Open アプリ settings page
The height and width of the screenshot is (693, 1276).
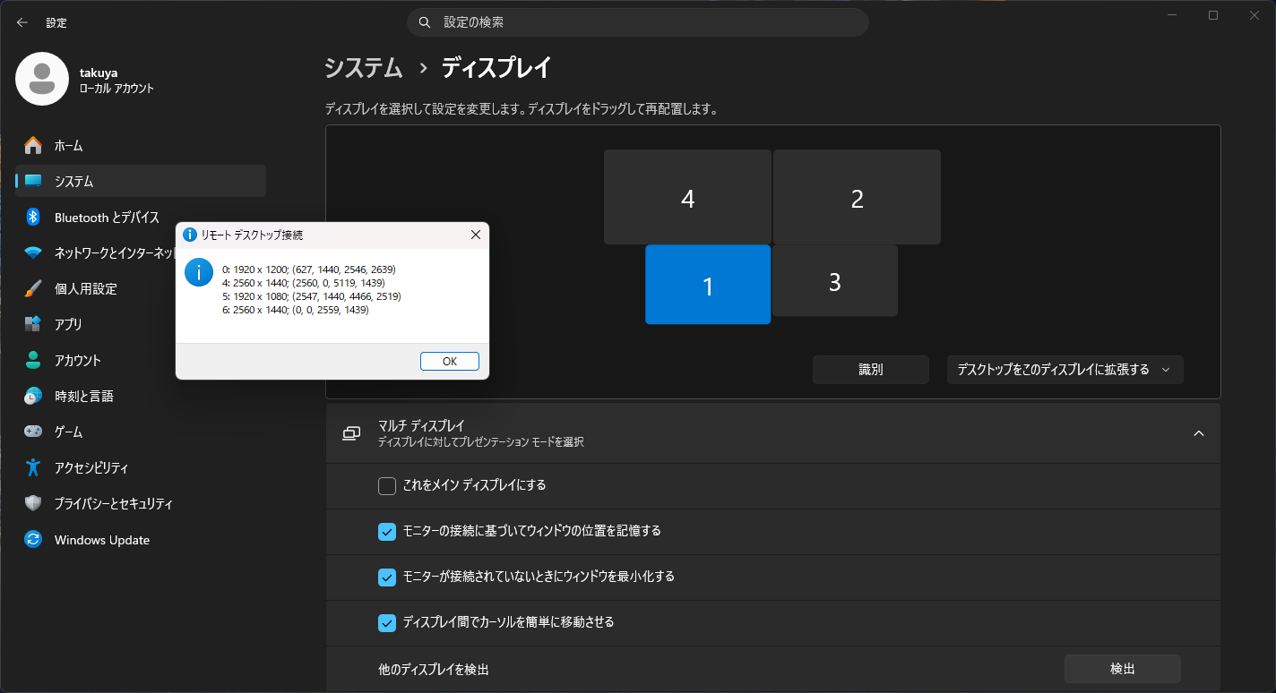pos(141,324)
